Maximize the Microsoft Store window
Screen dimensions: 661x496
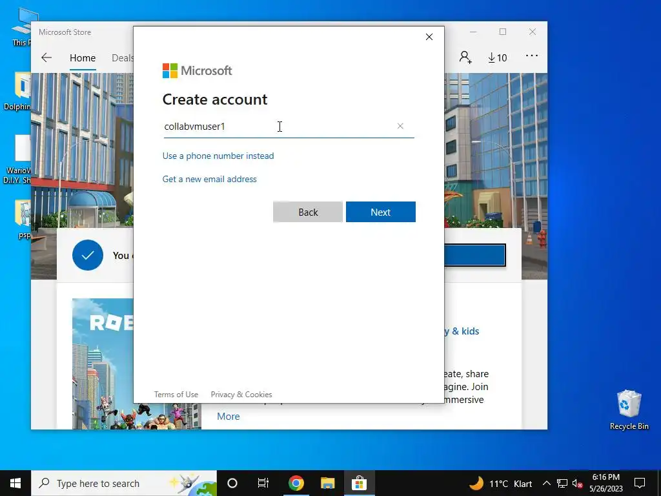502,32
